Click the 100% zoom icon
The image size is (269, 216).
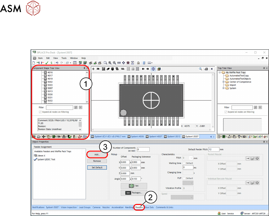[x=119, y=63]
